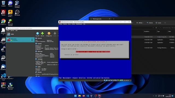Select the Google Chrome desktop icon

coord(3,22)
